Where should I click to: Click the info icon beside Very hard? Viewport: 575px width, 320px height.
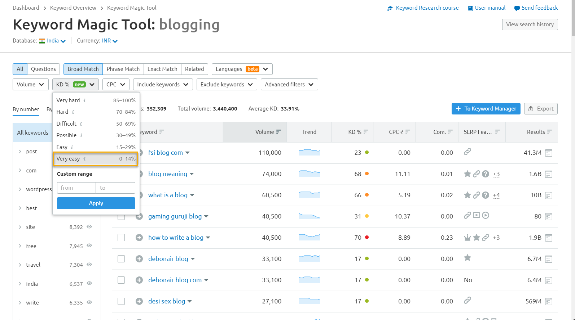click(84, 100)
